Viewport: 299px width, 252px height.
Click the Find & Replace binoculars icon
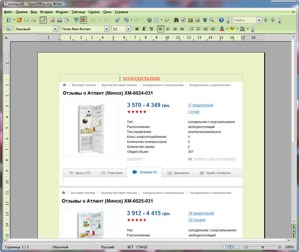pos(176,20)
